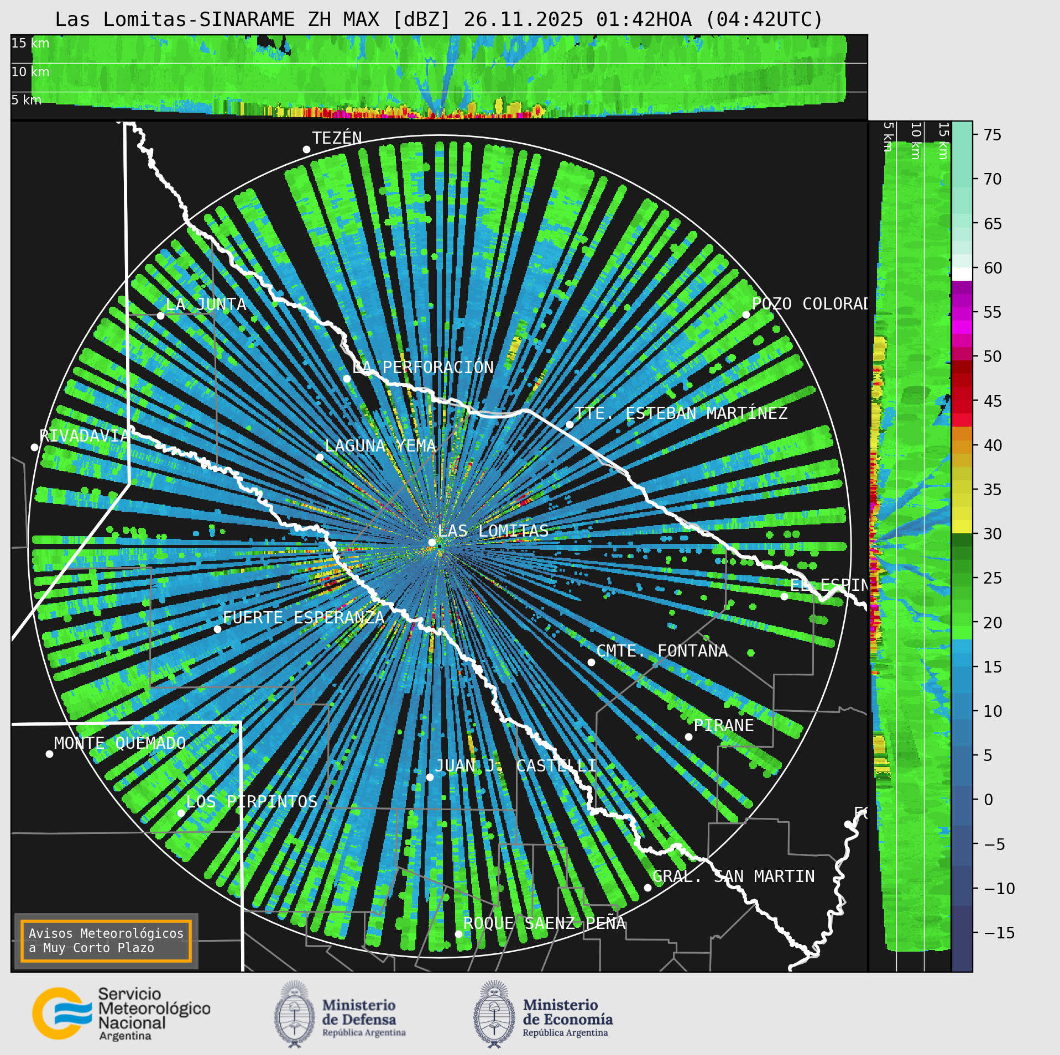Viewport: 1060px width, 1055px height.
Task: Select the Ministerio de Economía text
Action: (x=568, y=1017)
